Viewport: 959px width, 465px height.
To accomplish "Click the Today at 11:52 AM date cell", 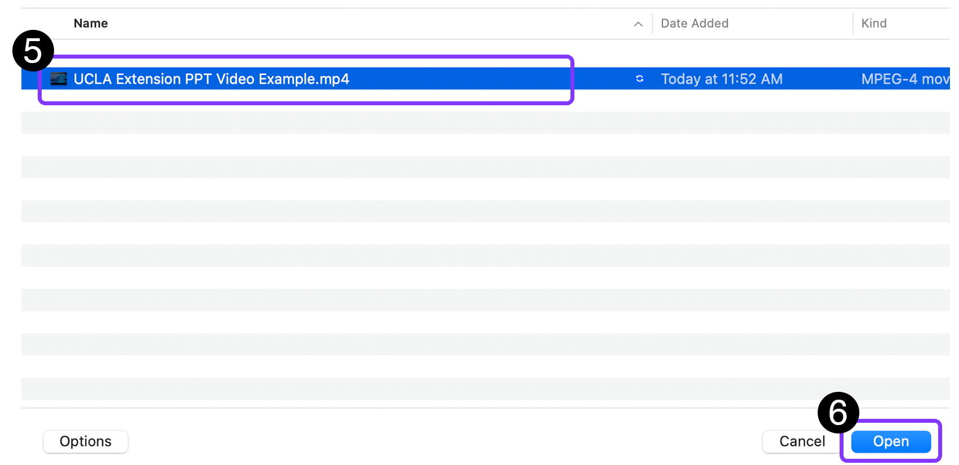I will pyautogui.click(x=721, y=79).
